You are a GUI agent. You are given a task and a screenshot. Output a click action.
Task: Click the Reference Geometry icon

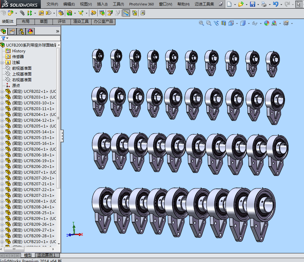(81, 13)
